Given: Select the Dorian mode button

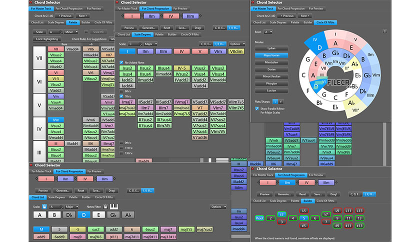Looking at the screenshot, I should coord(271,69).
